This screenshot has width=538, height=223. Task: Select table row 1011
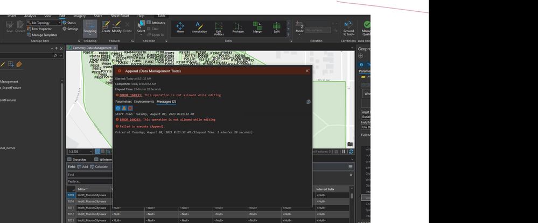pyautogui.click(x=71, y=208)
